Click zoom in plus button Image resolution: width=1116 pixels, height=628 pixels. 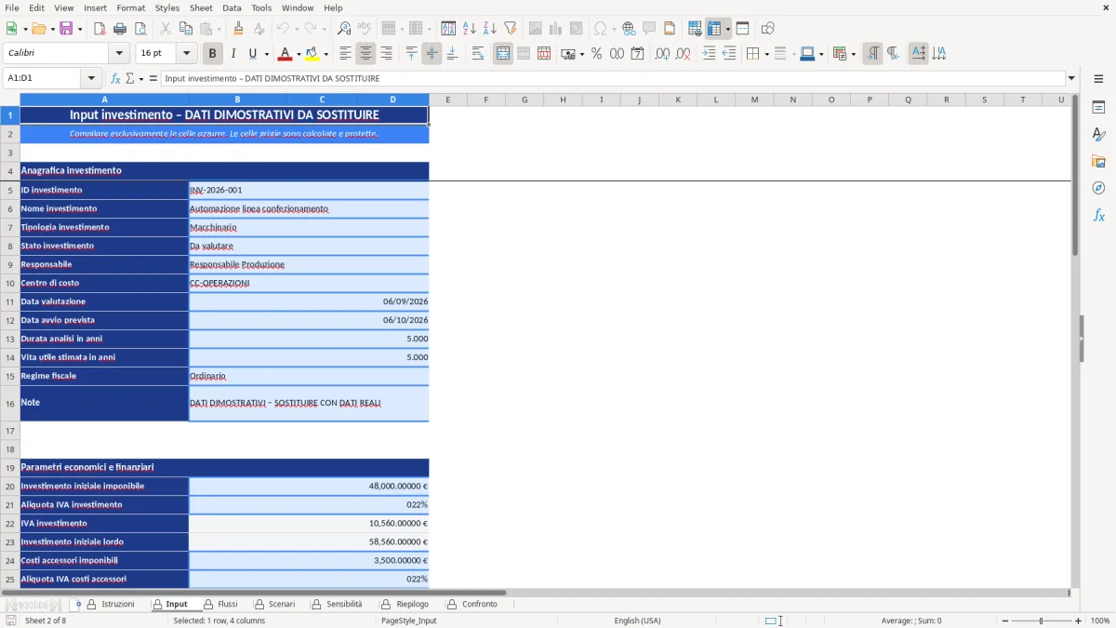(1079, 621)
